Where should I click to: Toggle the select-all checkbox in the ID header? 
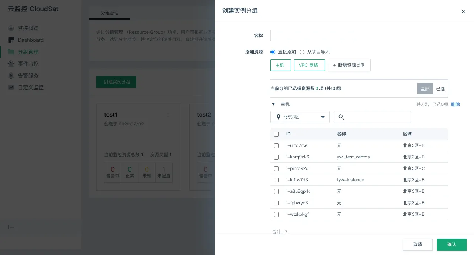[276, 134]
